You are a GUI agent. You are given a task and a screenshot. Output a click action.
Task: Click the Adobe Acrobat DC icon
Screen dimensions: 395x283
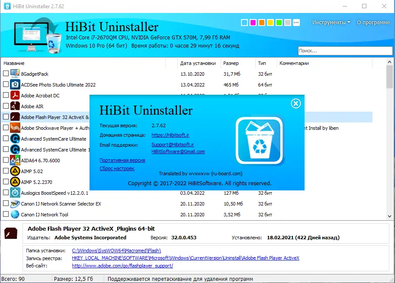pos(15,95)
